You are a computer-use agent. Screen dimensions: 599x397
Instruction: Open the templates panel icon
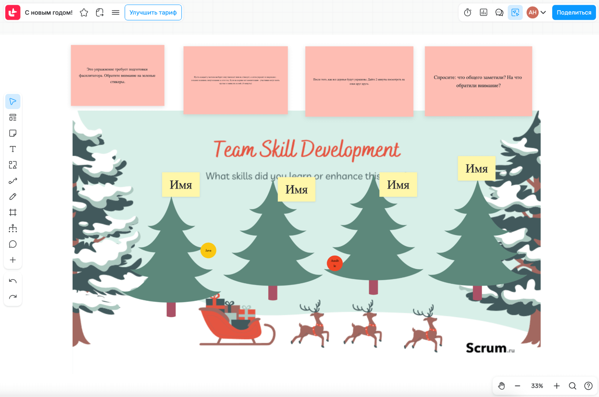pyautogui.click(x=13, y=117)
